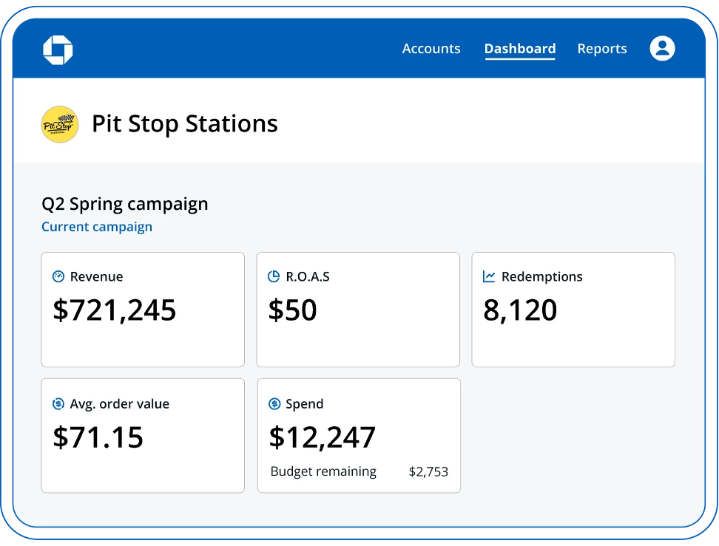
Task: Click the Q2 Spring campaign title
Action: [125, 204]
